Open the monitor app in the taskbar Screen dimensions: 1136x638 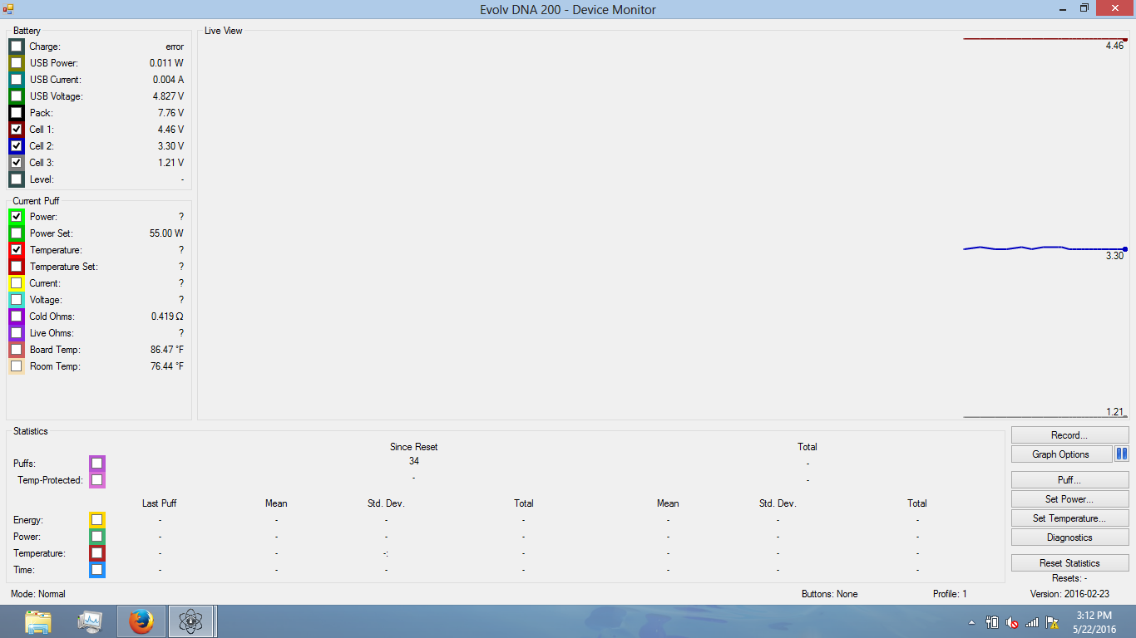[90, 621]
